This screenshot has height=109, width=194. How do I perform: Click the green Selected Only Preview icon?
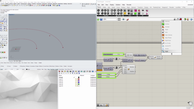185,19
